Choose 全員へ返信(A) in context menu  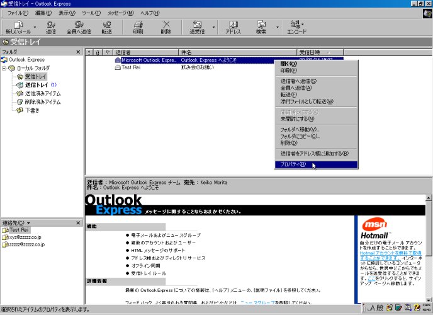click(x=316, y=88)
